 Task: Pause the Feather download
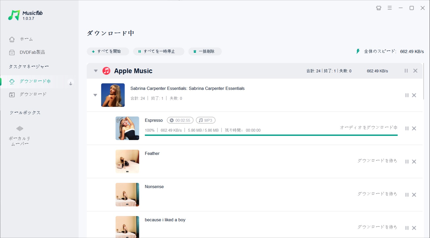click(x=407, y=162)
